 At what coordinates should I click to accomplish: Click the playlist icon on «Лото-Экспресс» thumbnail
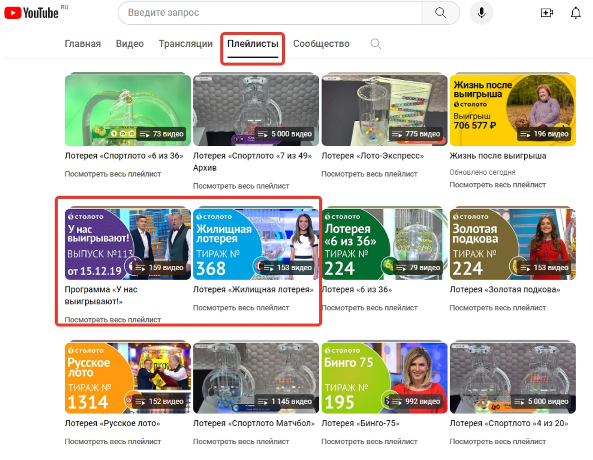coord(397,134)
